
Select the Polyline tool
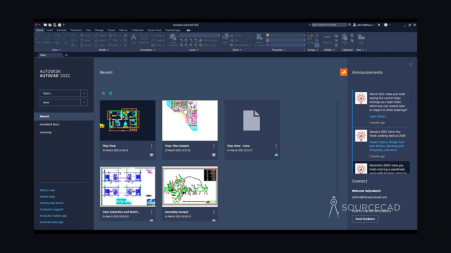(47, 39)
